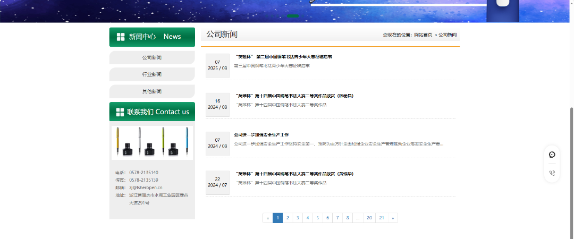Open the 莫根华 award works article

coord(295,174)
